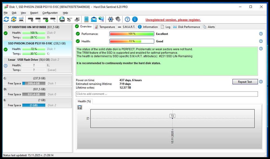Switch to the Disk Performance tab
Image resolution: width=270 pixels, height=159 pixels.
coord(187,27)
